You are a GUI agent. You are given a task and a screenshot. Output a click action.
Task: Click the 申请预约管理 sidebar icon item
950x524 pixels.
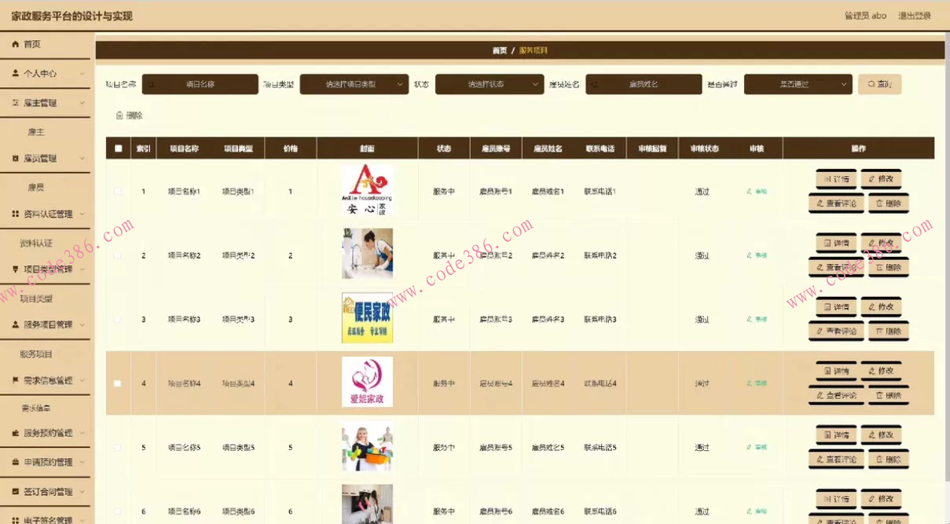(x=45, y=462)
